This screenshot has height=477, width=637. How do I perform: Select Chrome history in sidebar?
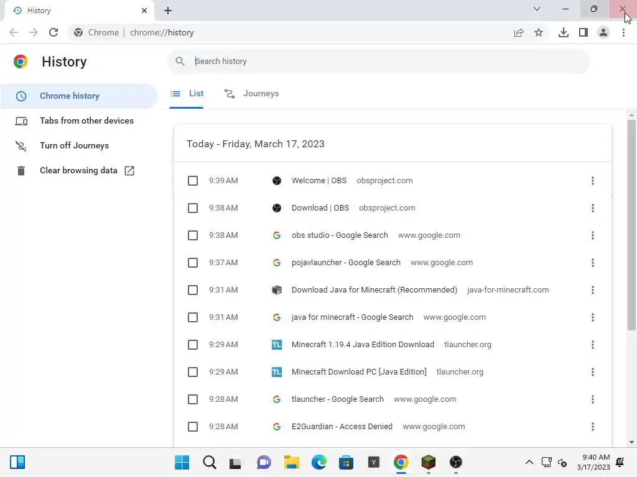coord(79,96)
